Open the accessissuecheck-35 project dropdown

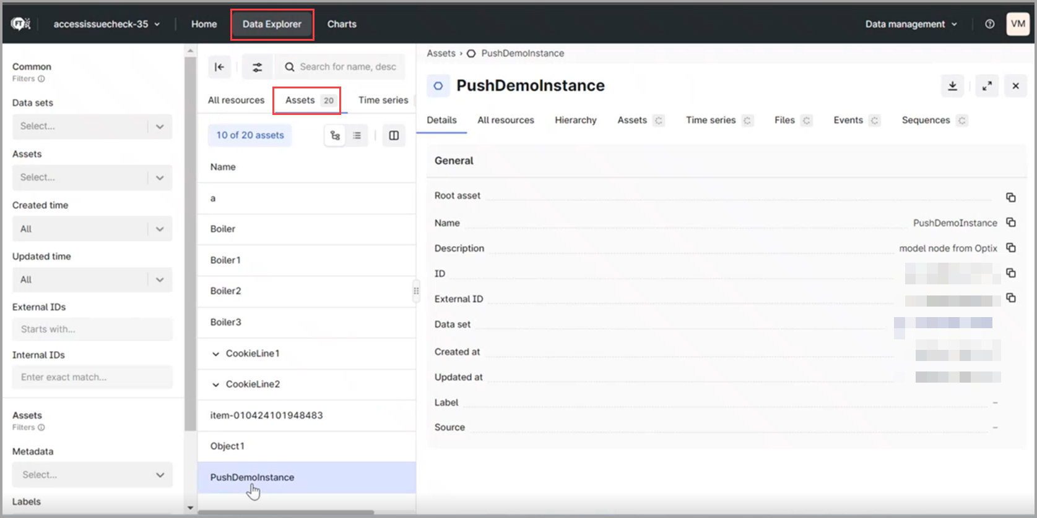pyautogui.click(x=106, y=24)
